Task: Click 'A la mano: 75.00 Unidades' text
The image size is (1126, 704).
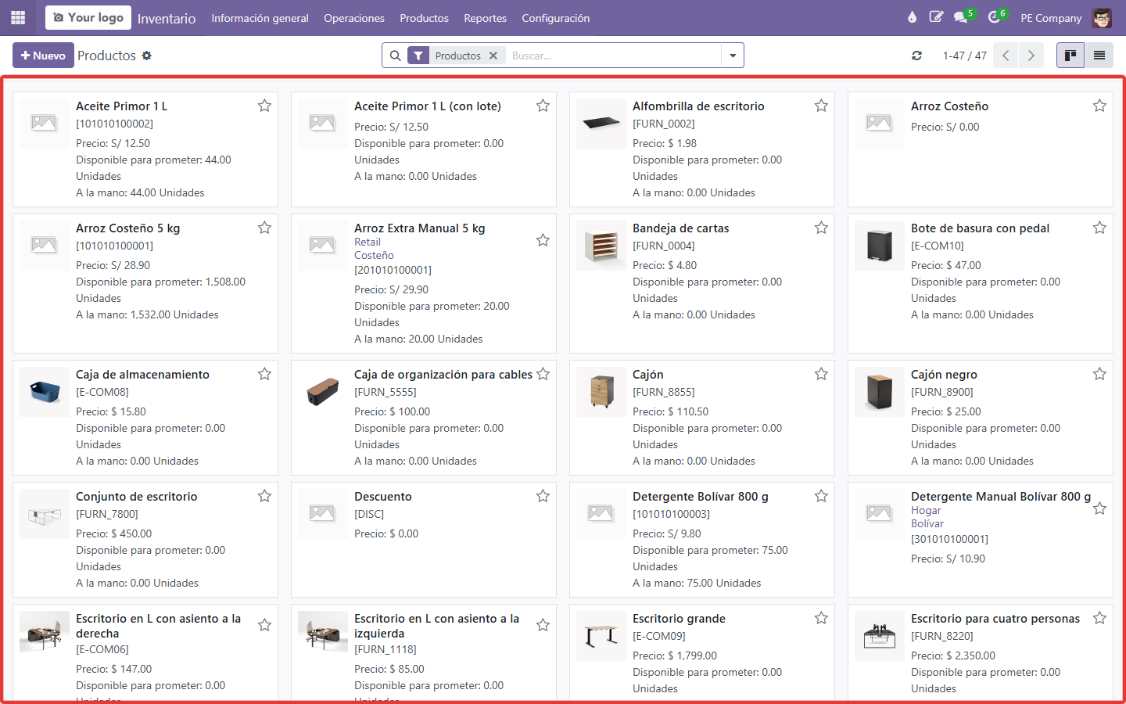Action: tap(697, 583)
